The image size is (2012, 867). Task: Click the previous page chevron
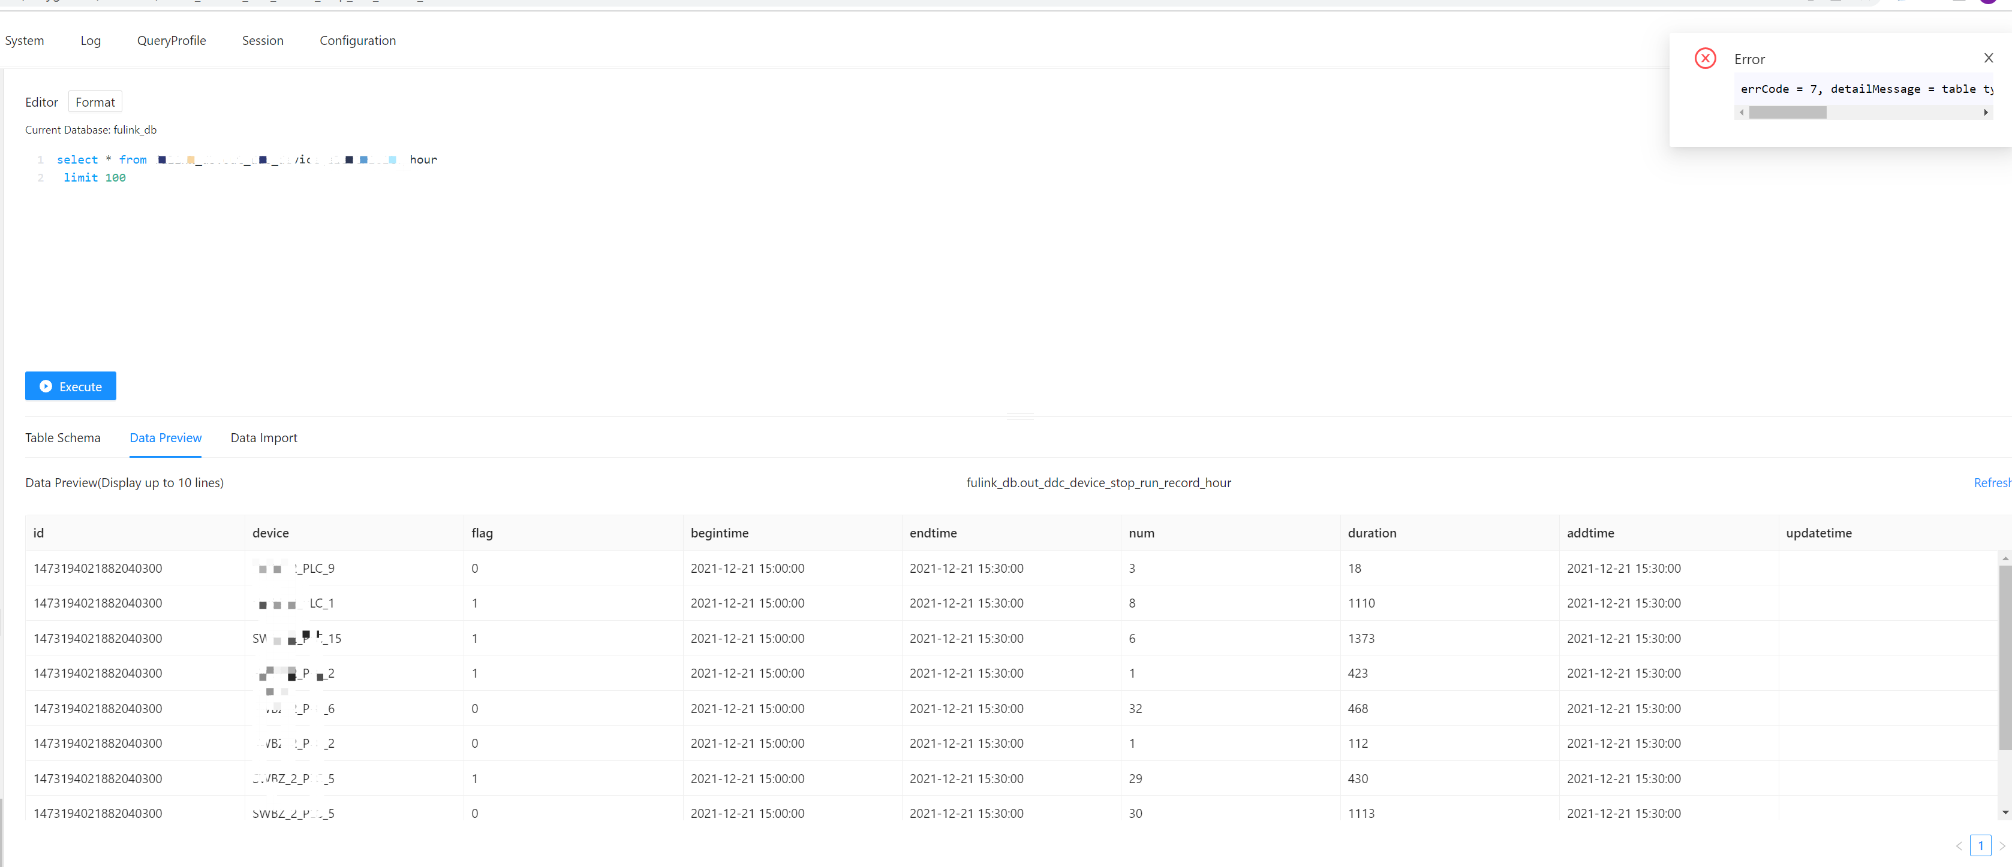click(x=1959, y=845)
